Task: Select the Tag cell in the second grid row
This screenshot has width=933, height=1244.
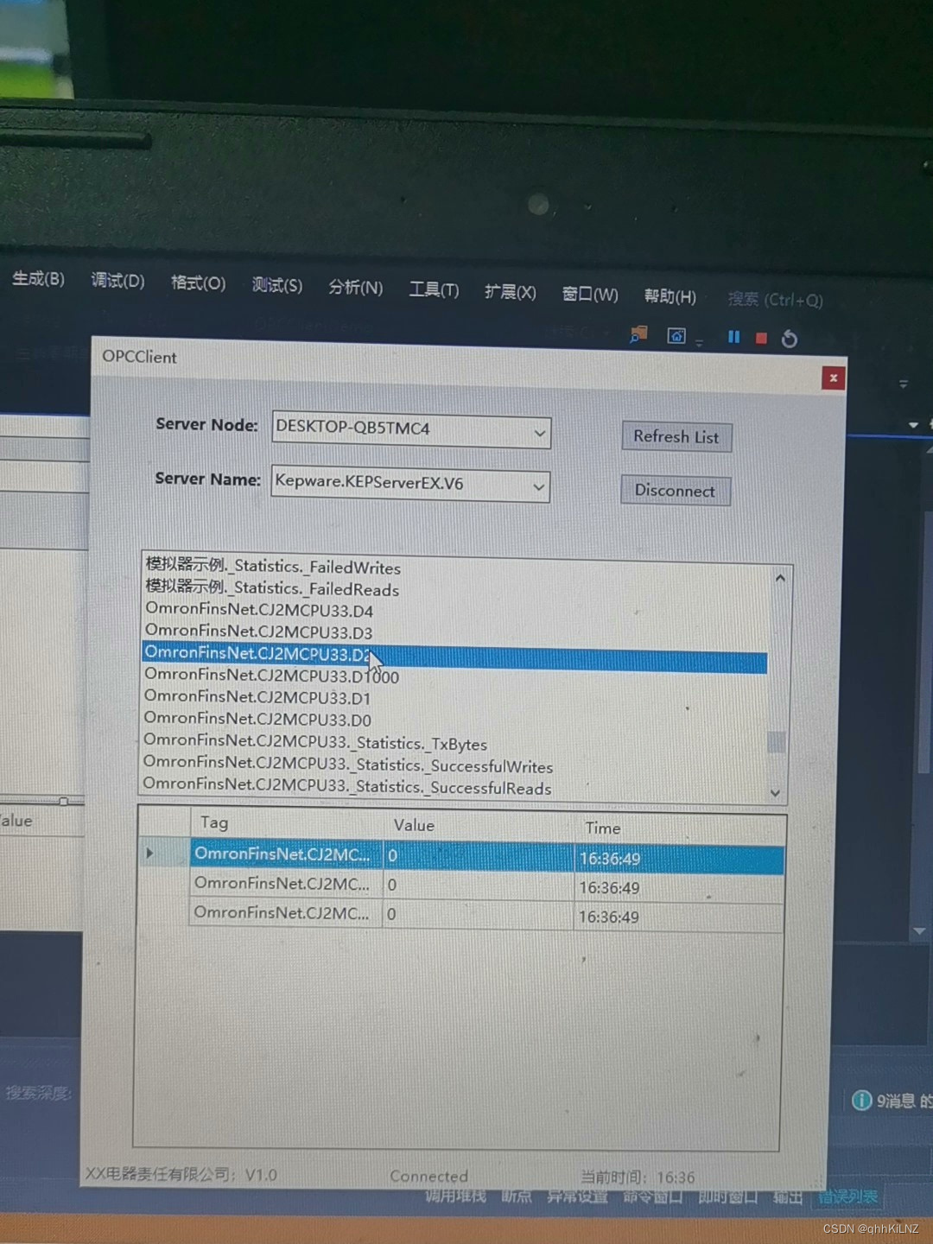Action: (x=286, y=884)
